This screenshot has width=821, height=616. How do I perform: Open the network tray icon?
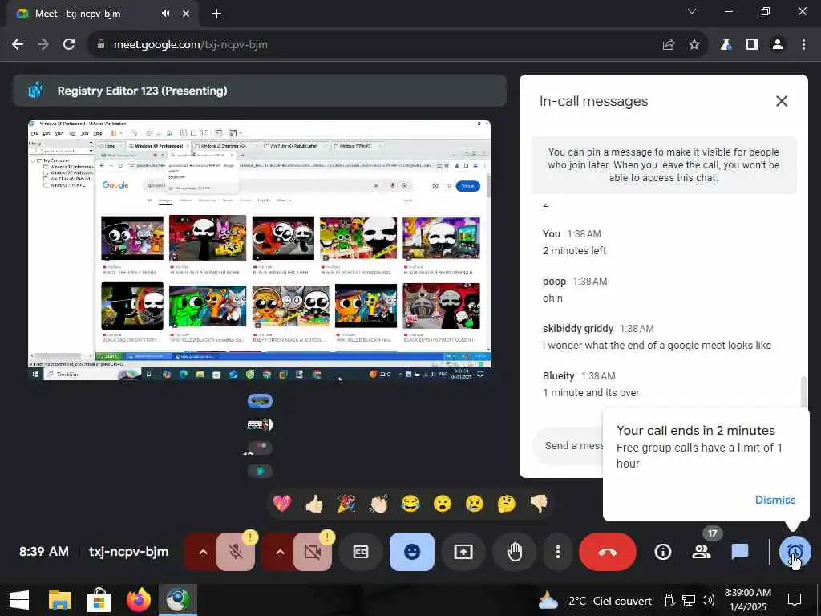688,600
